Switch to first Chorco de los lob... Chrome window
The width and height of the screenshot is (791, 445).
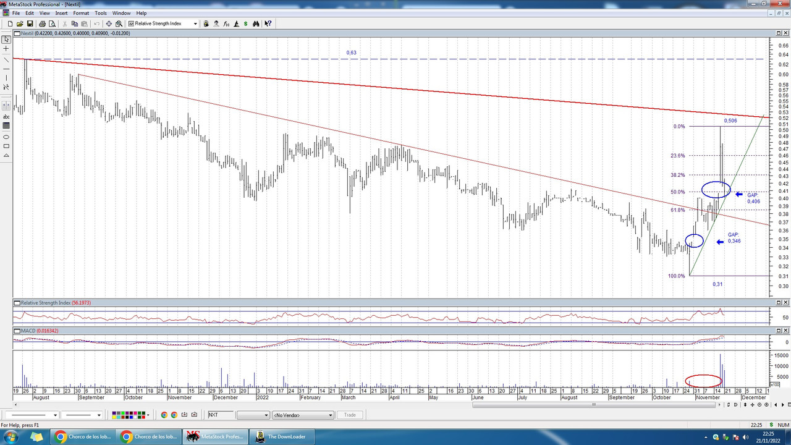click(x=83, y=436)
